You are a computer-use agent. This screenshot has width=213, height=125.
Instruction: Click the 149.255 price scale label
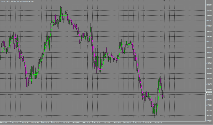click(209, 42)
